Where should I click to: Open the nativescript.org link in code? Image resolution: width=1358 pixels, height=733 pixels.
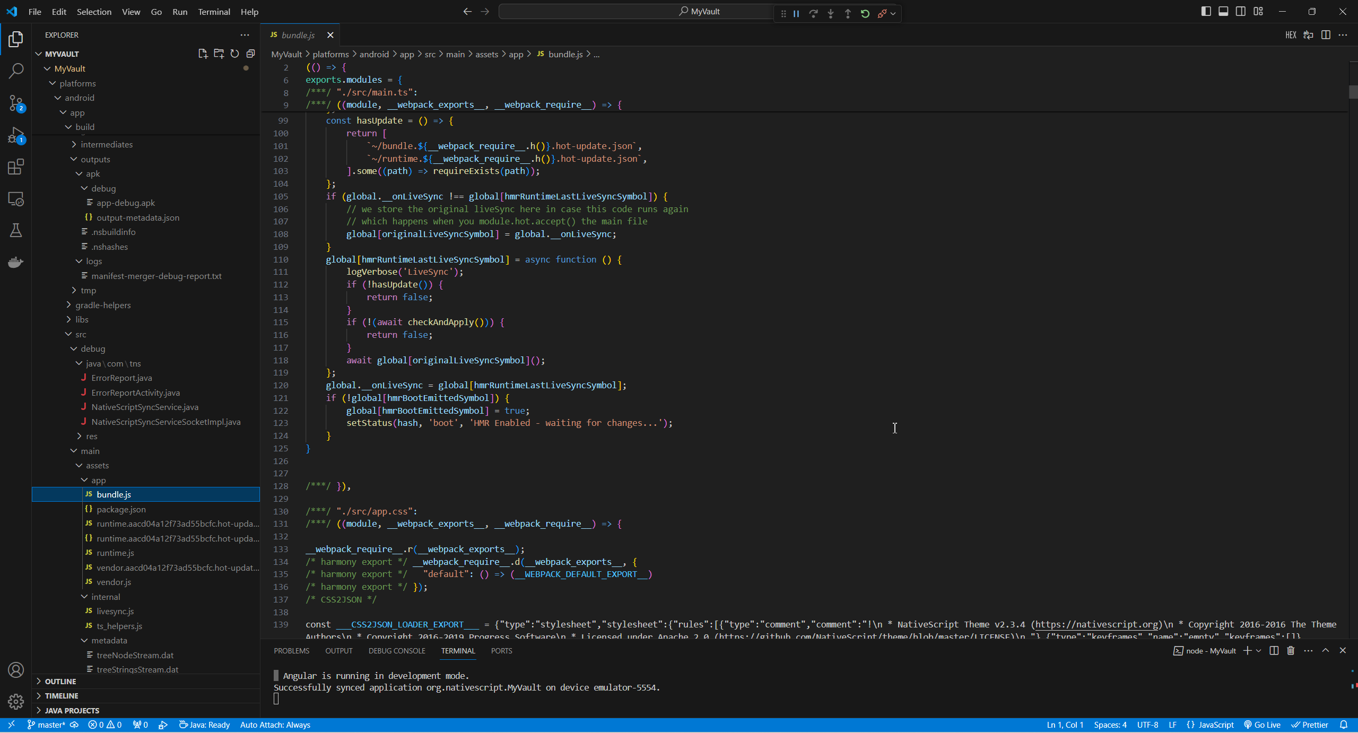coord(1096,624)
